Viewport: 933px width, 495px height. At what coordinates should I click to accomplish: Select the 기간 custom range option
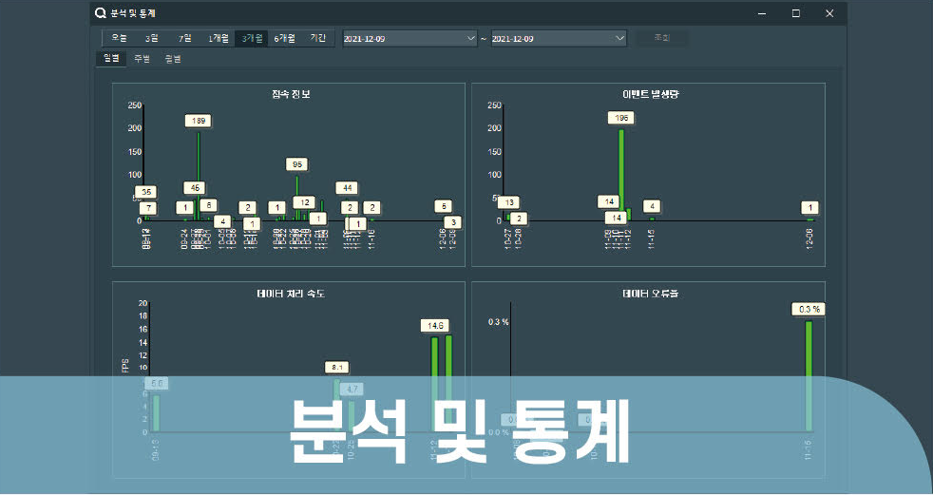pos(317,38)
